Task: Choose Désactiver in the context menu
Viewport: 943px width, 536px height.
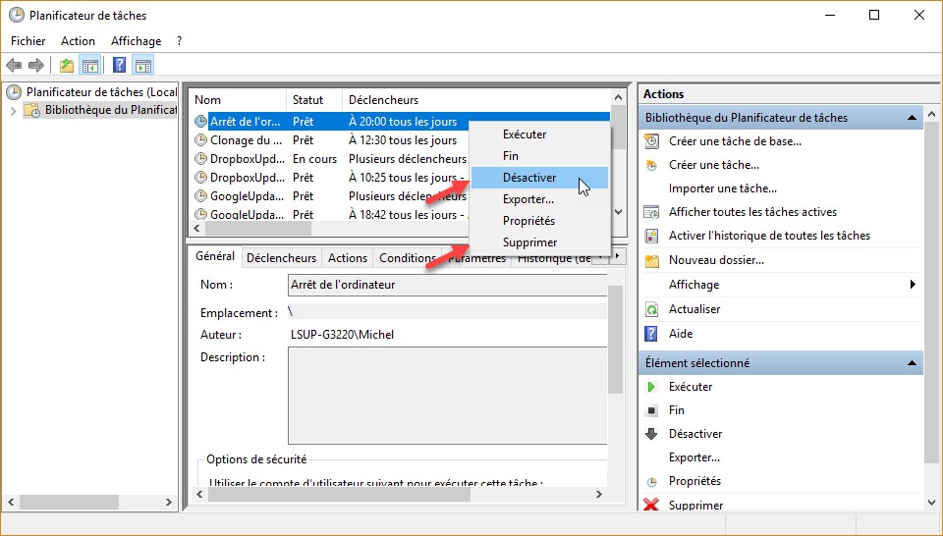Action: pyautogui.click(x=529, y=178)
